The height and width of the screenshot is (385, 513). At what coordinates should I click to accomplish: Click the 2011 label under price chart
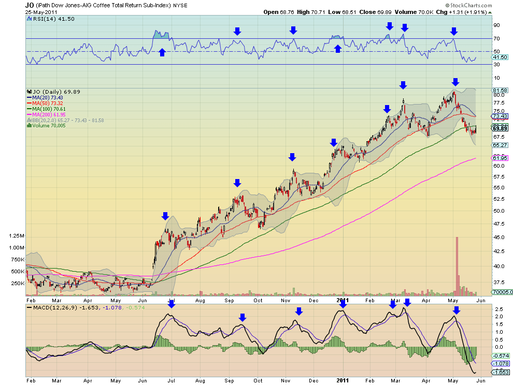tap(343, 300)
